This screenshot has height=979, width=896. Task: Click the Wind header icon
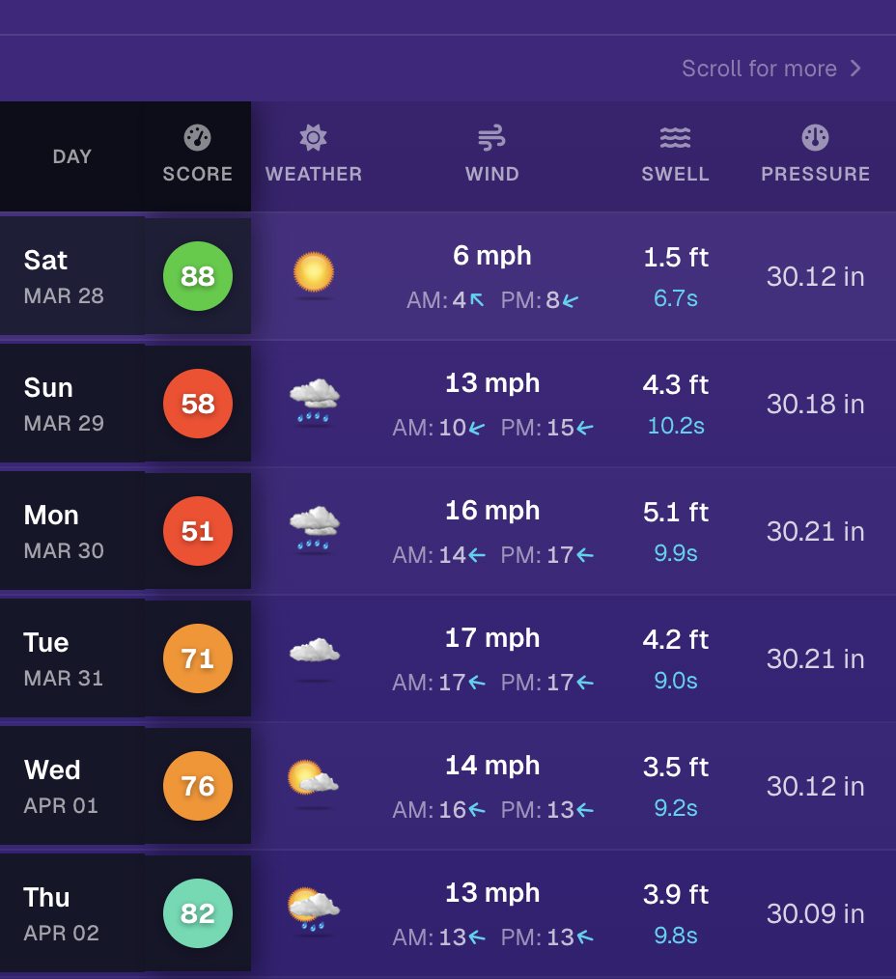(491, 136)
